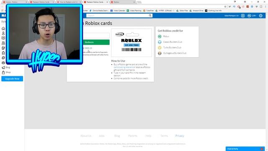The width and height of the screenshot is (268, 151).
Task: Open the TubeFilter bookmark
Action: coord(149,10)
